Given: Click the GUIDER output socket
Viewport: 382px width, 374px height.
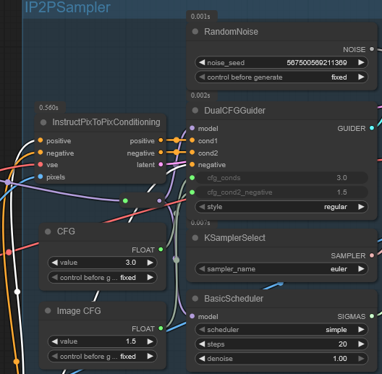Looking at the screenshot, I should tap(372, 128).
